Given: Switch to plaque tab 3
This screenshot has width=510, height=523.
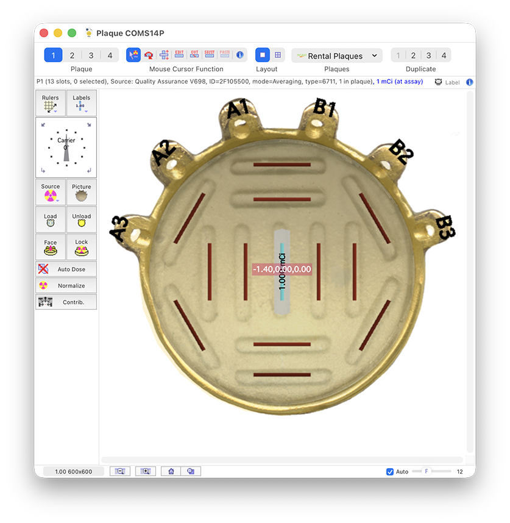Looking at the screenshot, I should click(91, 55).
